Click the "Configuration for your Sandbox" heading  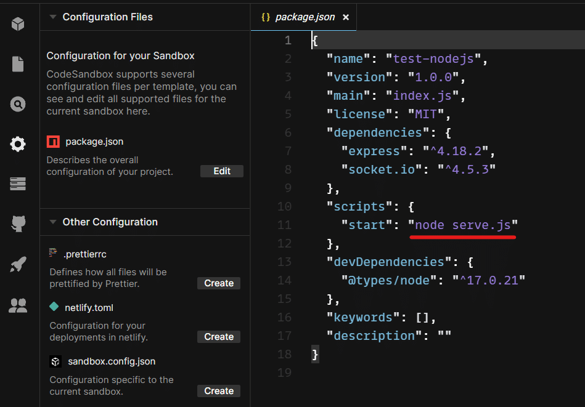120,56
